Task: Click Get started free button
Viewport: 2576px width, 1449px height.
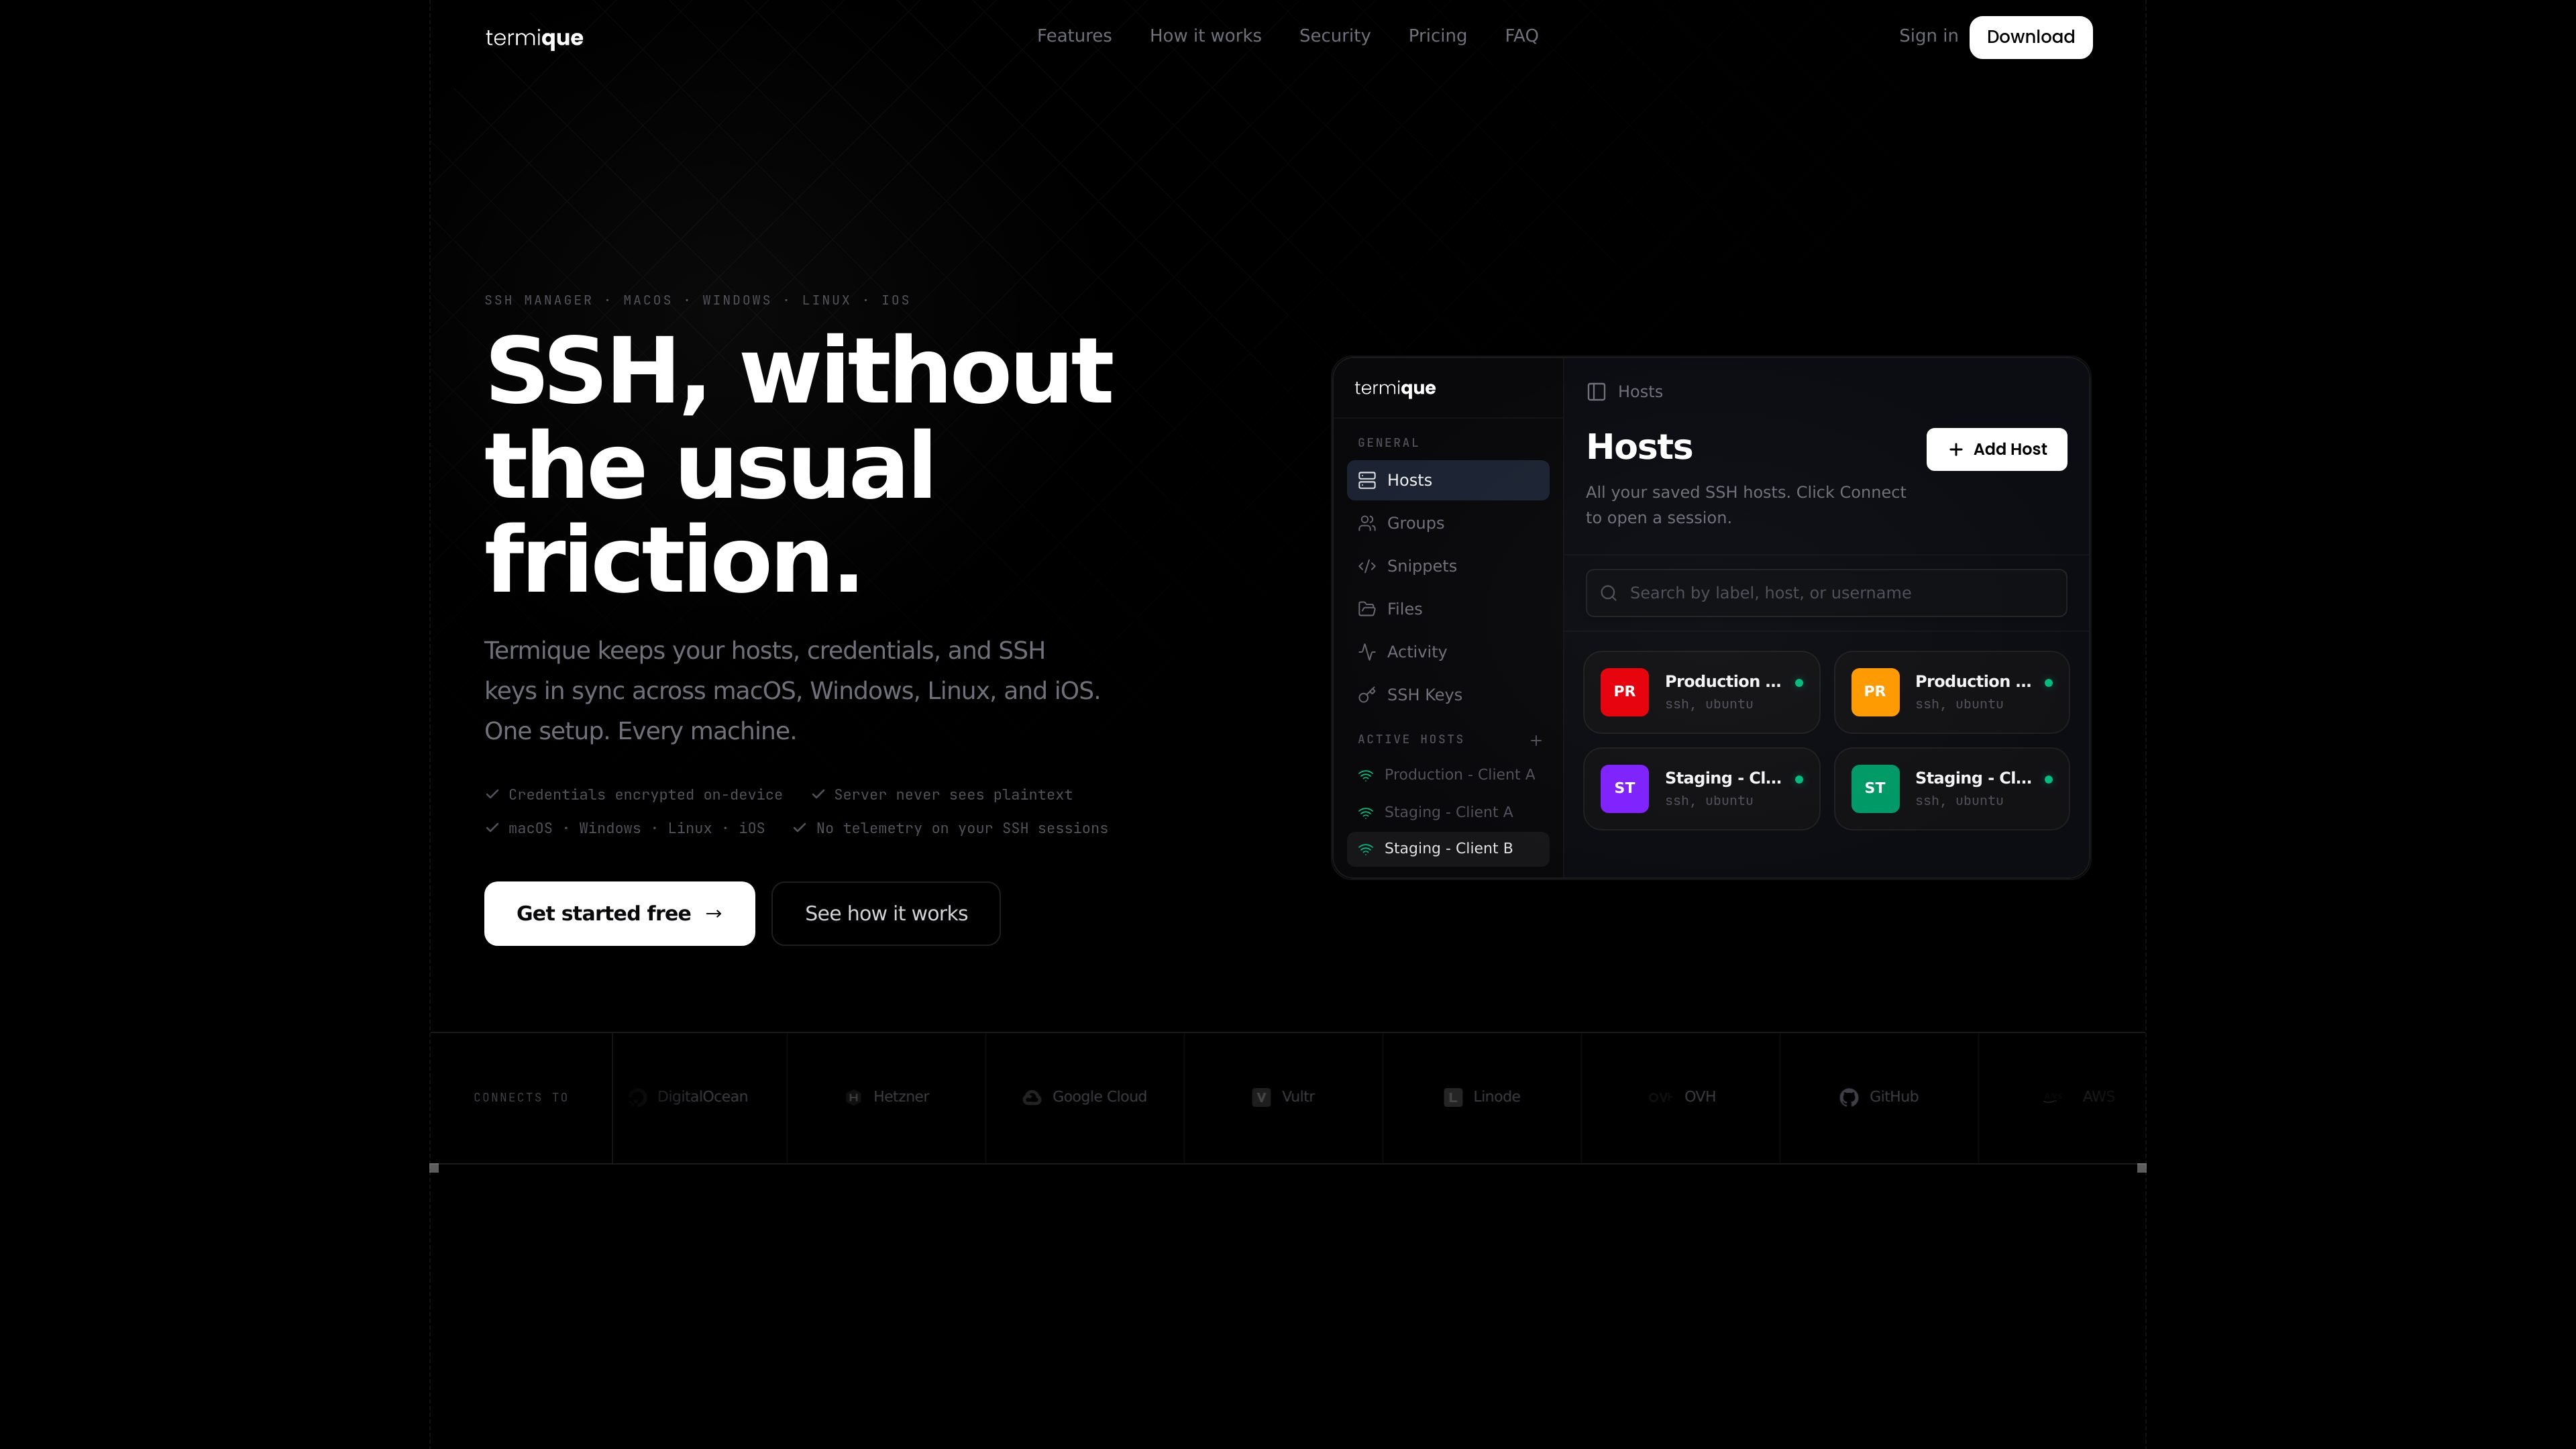Action: click(x=619, y=913)
